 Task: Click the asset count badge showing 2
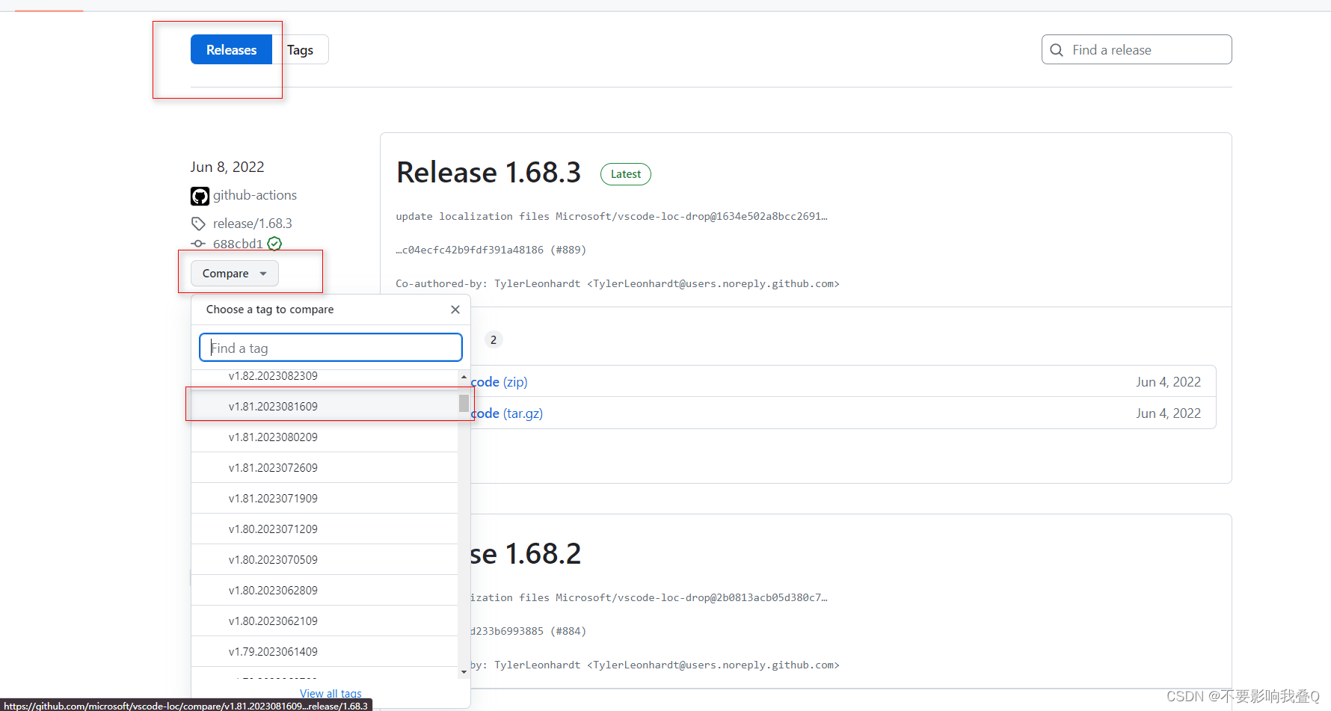click(x=494, y=339)
